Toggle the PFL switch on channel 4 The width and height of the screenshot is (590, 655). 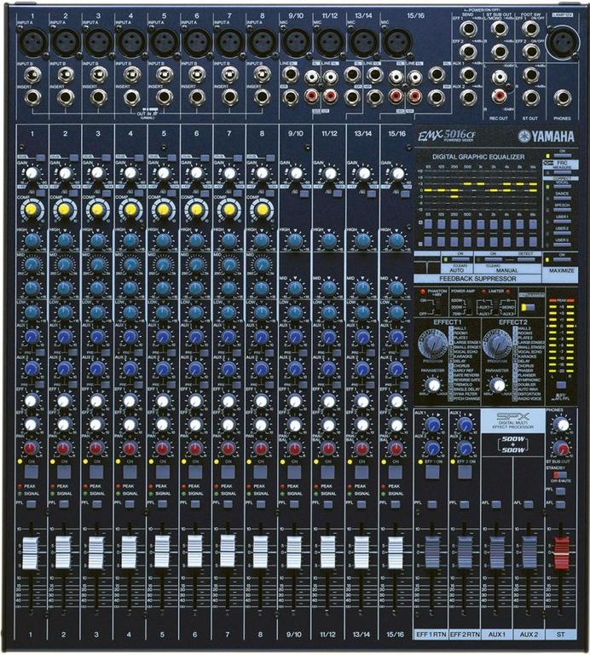130,504
